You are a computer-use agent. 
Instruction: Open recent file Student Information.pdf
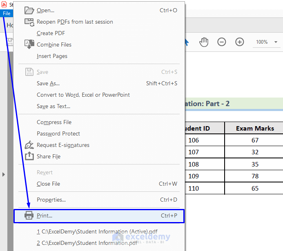click(99, 243)
